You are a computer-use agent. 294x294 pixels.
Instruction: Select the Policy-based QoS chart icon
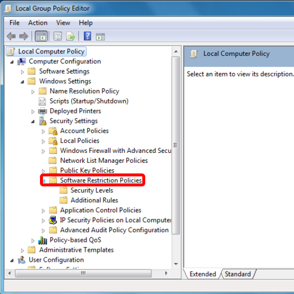point(42,240)
